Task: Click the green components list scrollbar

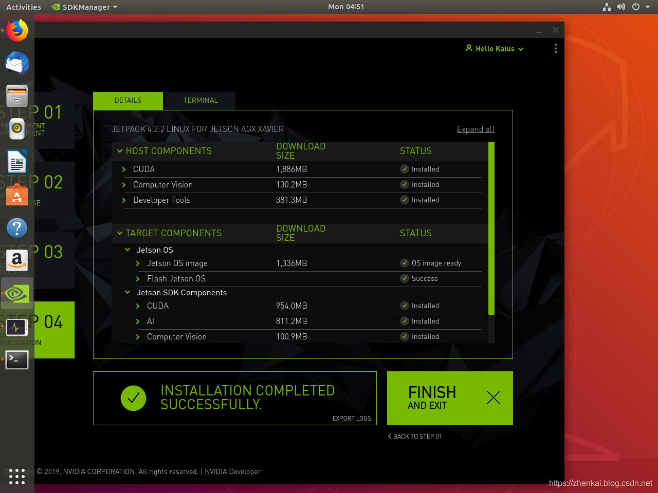Action: click(491, 228)
